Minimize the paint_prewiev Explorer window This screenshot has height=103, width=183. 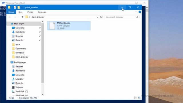tap(122, 7)
